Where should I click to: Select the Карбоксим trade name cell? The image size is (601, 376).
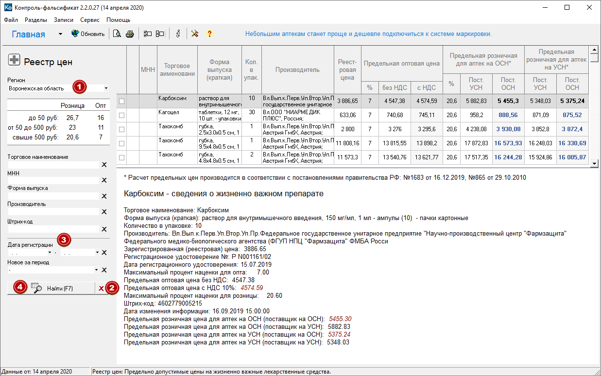pos(177,101)
